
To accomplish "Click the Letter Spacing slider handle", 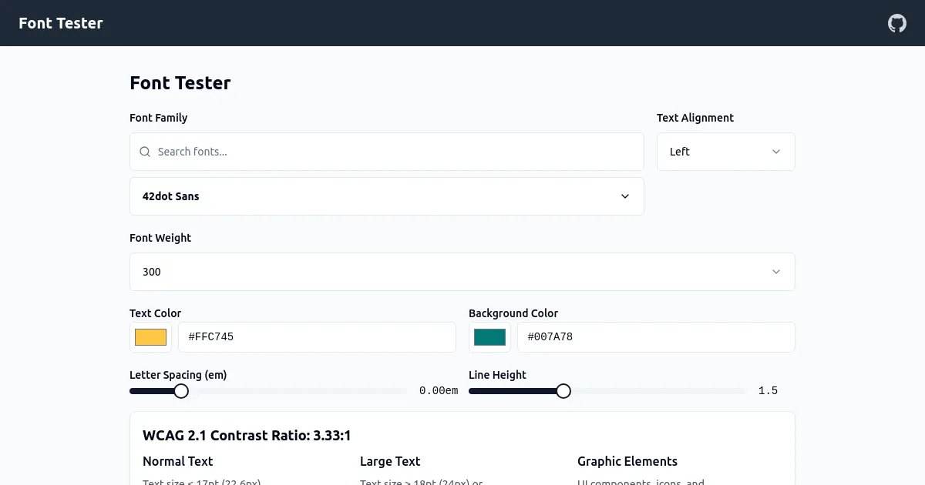I will pos(181,391).
